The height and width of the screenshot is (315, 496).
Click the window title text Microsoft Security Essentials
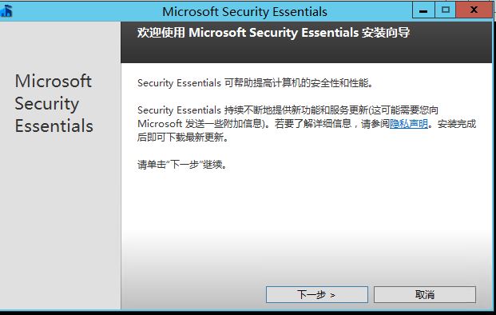[x=244, y=12]
